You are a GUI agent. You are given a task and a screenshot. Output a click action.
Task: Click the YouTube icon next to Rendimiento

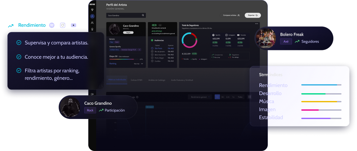73,25
